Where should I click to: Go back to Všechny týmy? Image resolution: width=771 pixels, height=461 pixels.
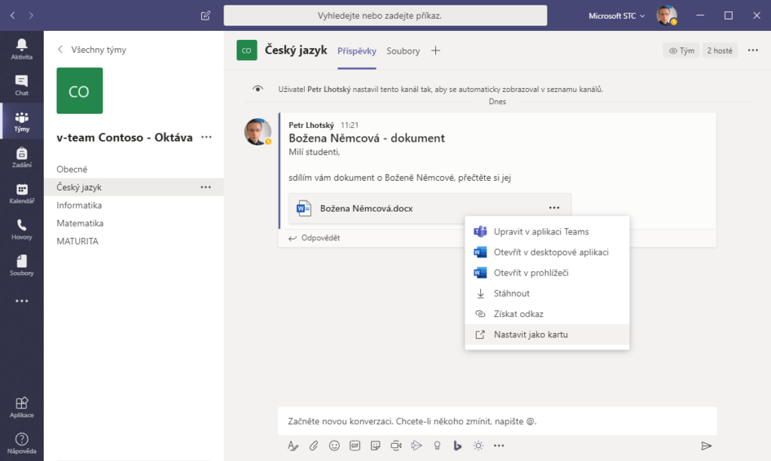[92, 50]
